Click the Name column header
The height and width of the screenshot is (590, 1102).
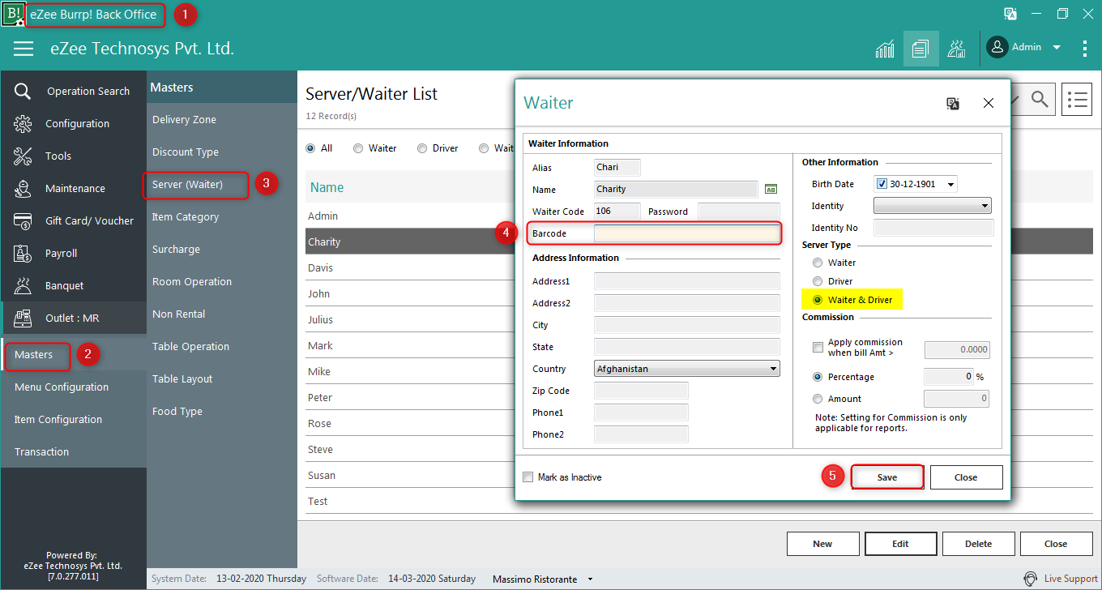click(327, 187)
